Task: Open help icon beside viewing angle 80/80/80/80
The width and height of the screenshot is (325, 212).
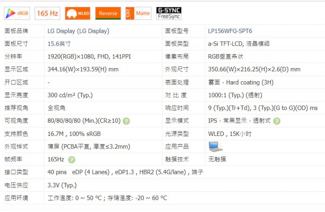Action: pos(126,121)
